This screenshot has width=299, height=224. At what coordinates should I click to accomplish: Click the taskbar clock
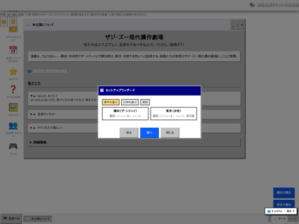pyautogui.click(x=292, y=219)
